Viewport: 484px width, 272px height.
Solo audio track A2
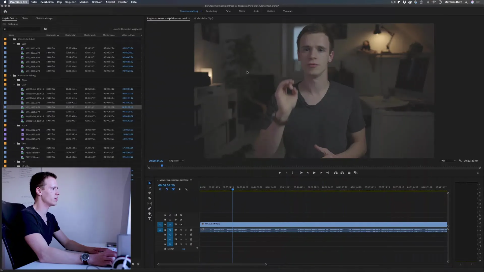[186, 235]
